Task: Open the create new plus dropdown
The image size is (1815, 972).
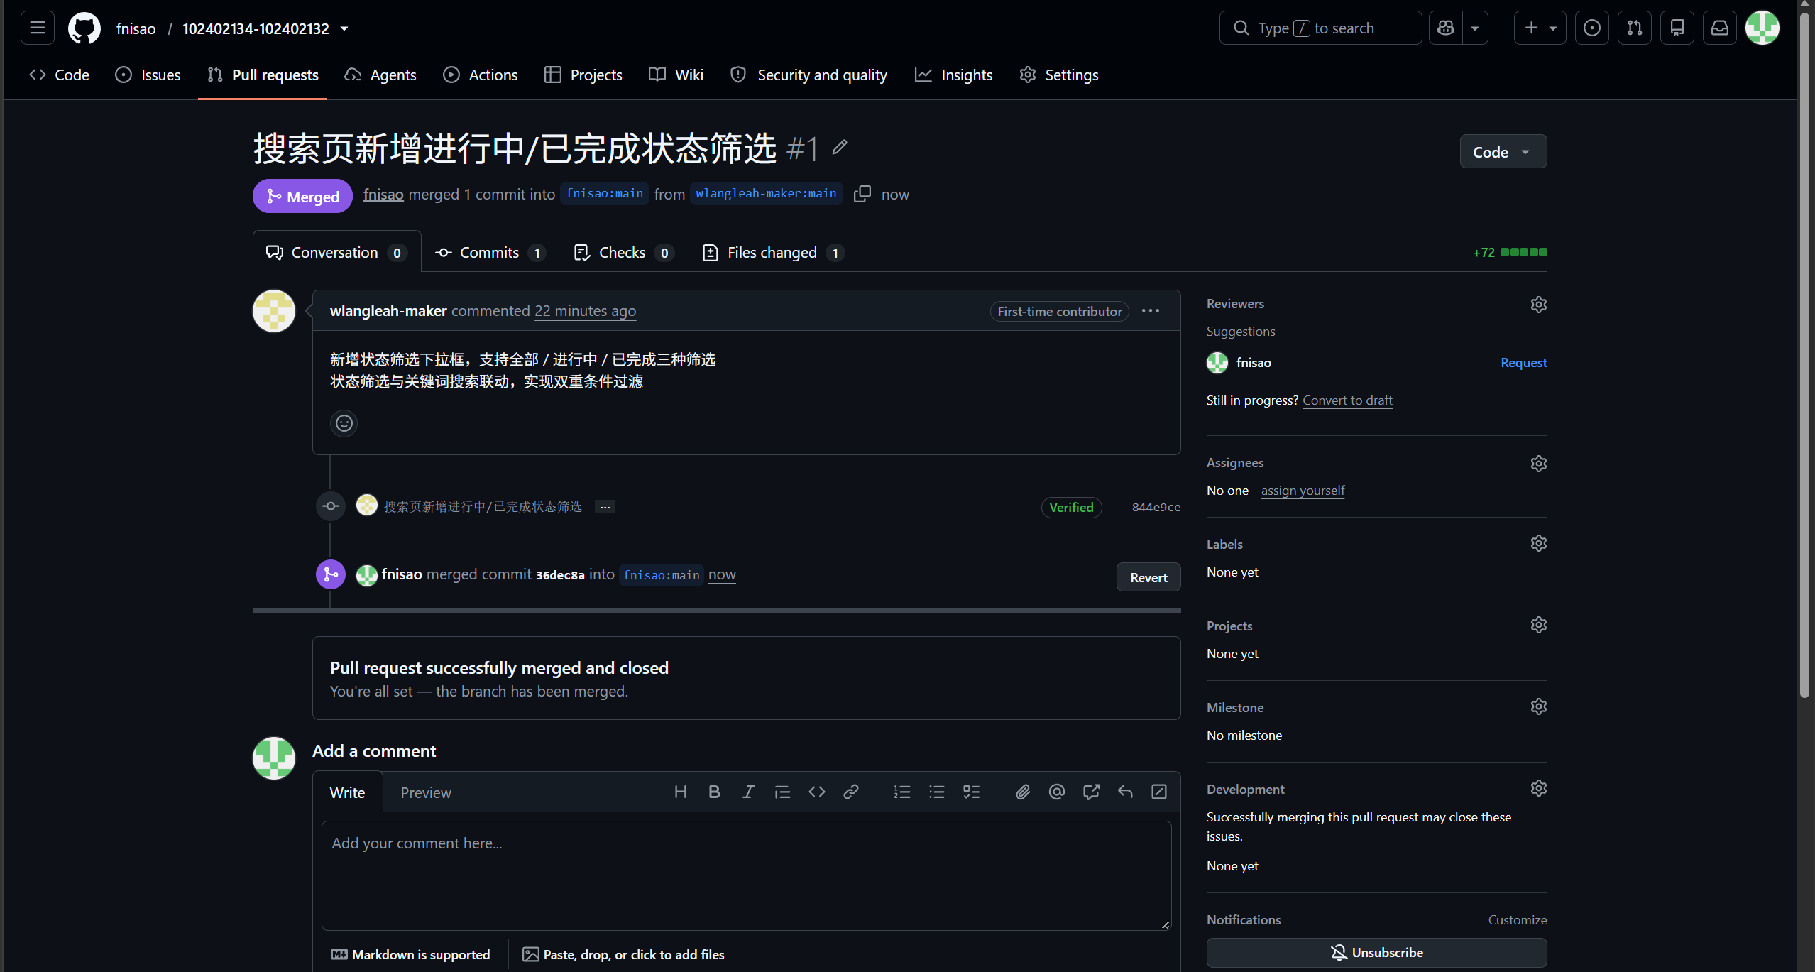Action: tap(1540, 28)
